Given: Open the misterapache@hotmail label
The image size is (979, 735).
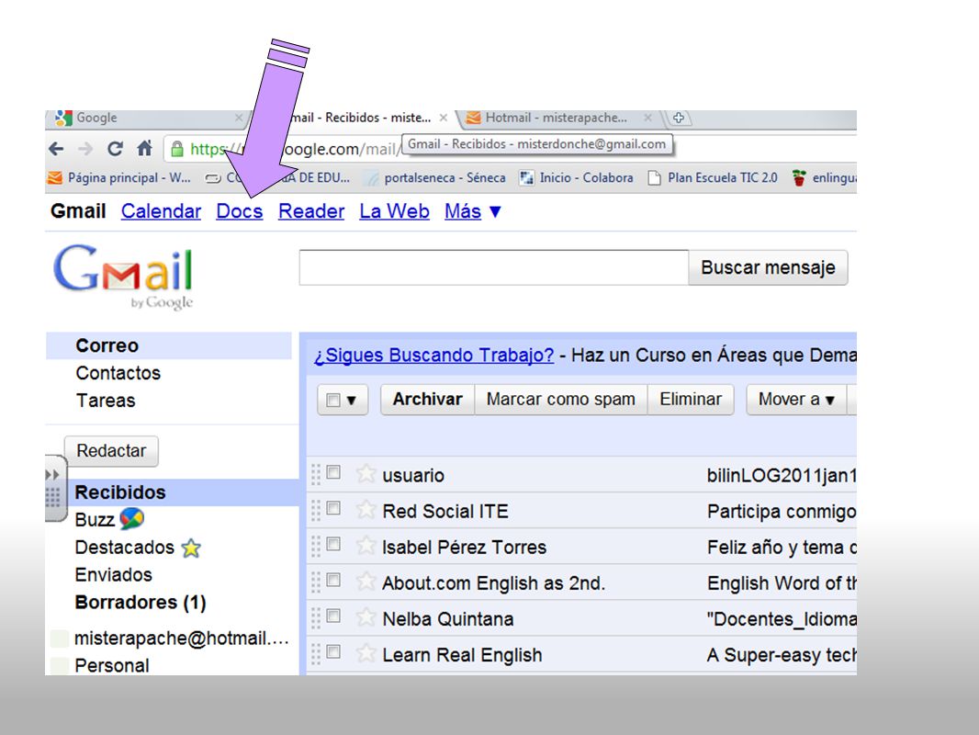Looking at the screenshot, I should click(x=181, y=639).
